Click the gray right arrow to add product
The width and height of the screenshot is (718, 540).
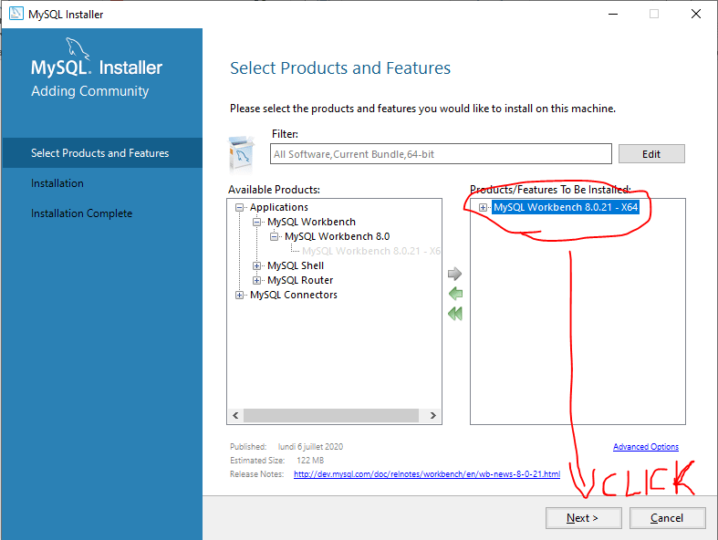click(454, 274)
